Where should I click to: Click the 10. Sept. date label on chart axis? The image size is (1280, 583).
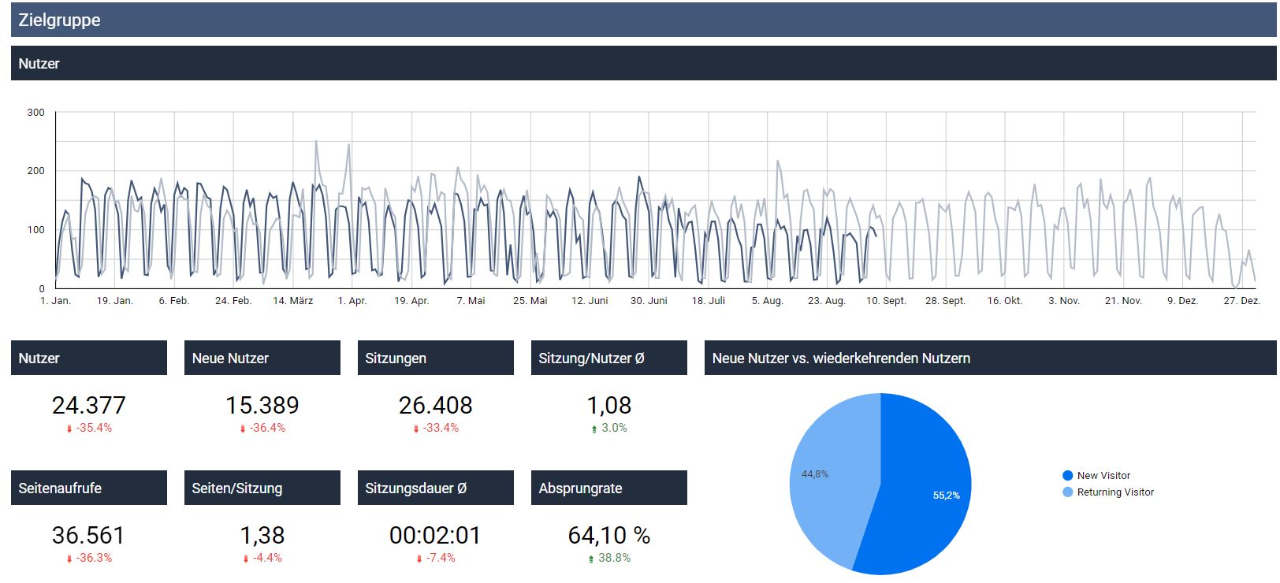click(886, 301)
